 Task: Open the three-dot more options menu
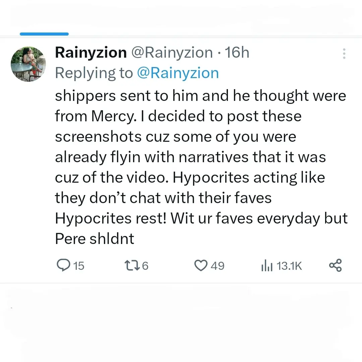(344, 54)
